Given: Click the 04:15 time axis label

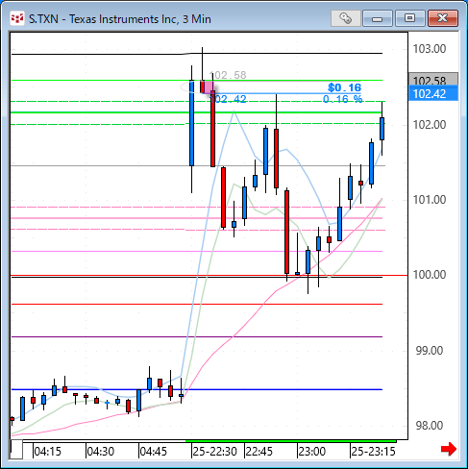Looking at the screenshot, I should (47, 452).
